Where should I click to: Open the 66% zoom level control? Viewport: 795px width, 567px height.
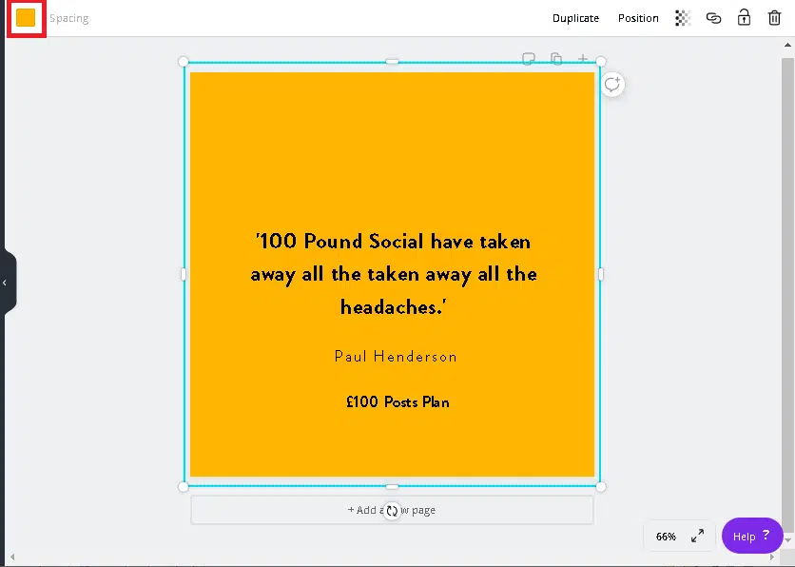tap(666, 537)
